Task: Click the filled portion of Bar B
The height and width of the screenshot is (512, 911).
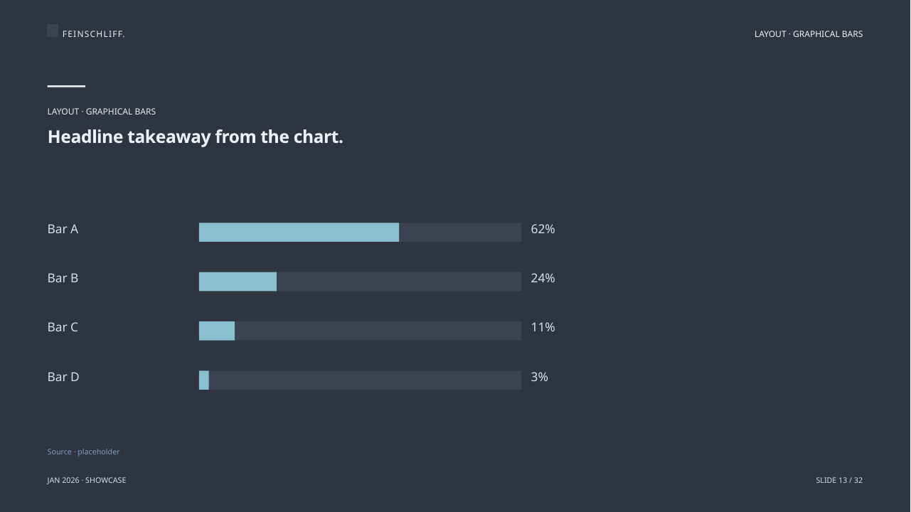Action: [x=238, y=282]
